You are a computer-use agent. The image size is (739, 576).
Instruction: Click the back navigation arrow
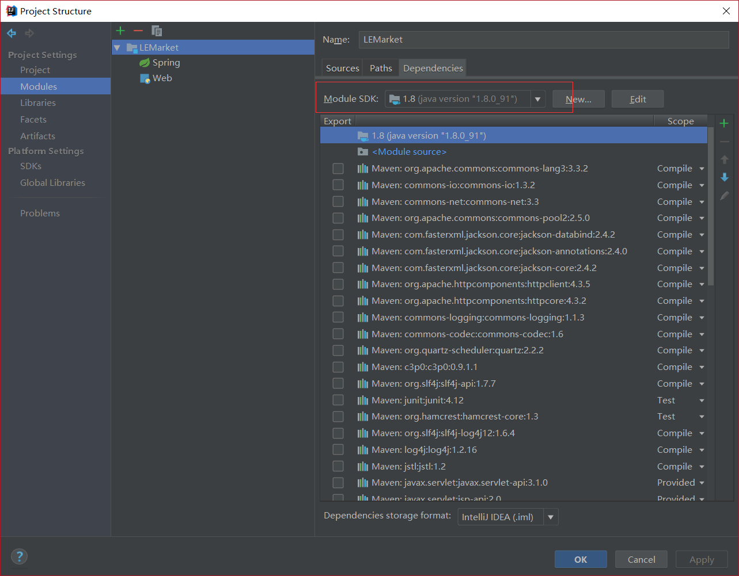tap(12, 33)
